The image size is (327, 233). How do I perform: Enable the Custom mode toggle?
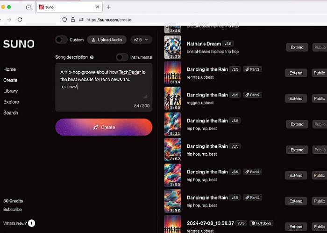pyautogui.click(x=61, y=40)
